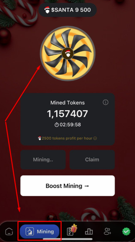Click the 2500 tokens profit per hour text

(67, 138)
